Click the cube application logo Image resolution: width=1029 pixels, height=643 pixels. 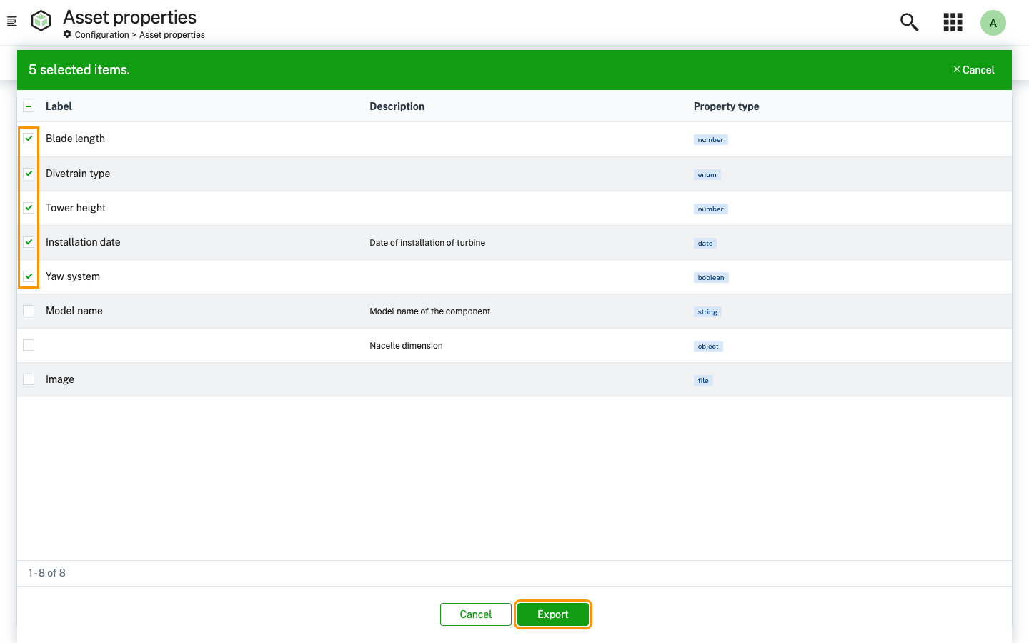[41, 21]
